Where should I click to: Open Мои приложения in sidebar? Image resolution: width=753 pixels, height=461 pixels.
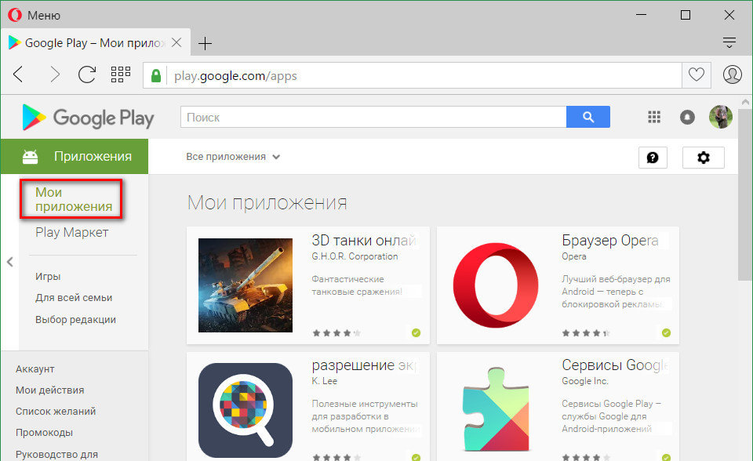coord(74,199)
